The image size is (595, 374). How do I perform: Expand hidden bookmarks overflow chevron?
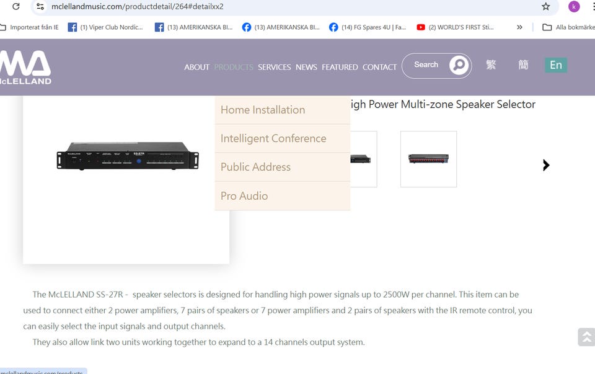[x=519, y=27]
